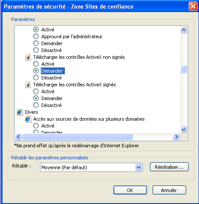Click the vertical scrollbar up arrow

(184, 30)
